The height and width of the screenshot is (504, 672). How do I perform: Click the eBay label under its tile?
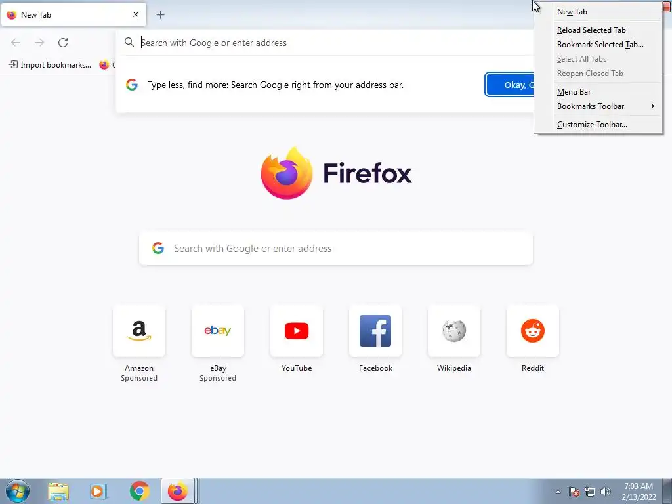(218, 368)
